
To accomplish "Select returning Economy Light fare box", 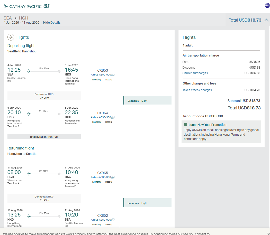I will point(147,203).
